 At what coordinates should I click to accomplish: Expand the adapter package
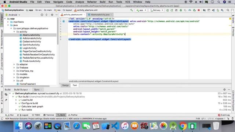pos(14,65)
